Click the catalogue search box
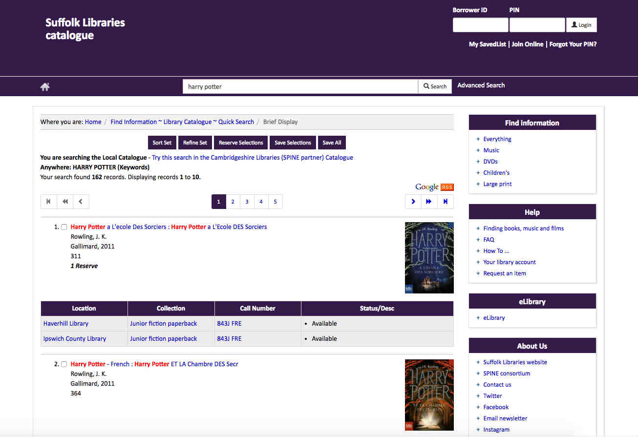638x437 pixels. point(300,86)
